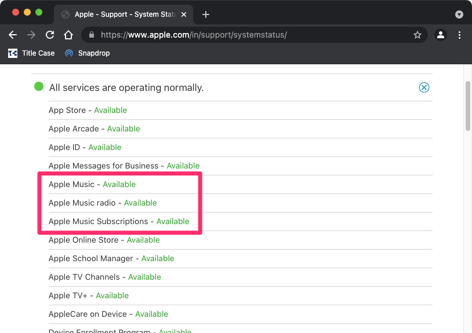Click the 'Apple TV Channels - Available' row

point(241,277)
